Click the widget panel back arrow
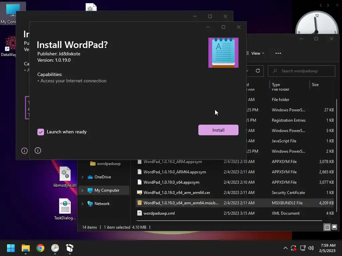The height and width of the screenshot is (256, 342). (x=320, y=5)
